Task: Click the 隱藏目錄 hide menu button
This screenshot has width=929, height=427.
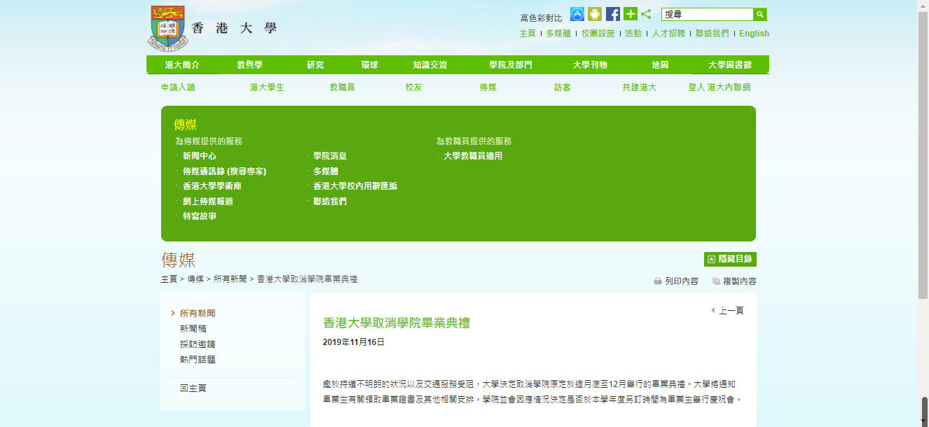Action: 730,259
